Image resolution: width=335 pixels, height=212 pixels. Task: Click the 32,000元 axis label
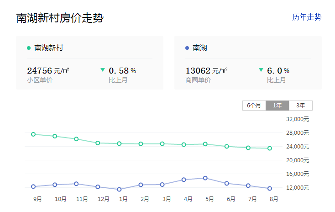click(298, 119)
